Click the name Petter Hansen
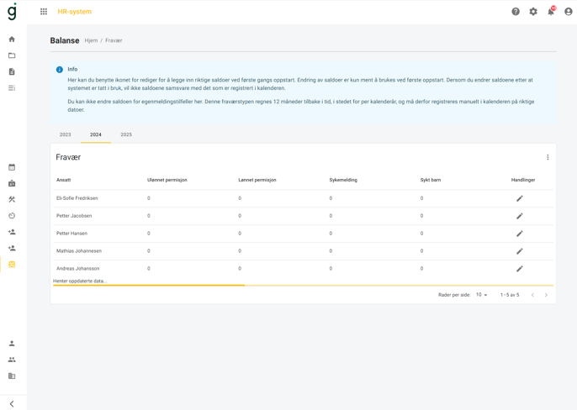 (x=71, y=234)
